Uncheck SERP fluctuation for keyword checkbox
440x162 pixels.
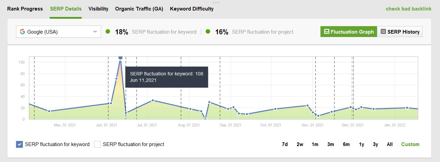pos(19,144)
